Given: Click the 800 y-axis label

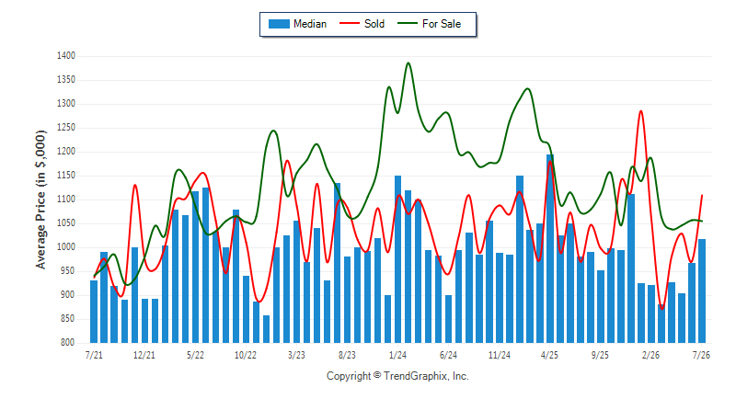Looking at the screenshot, I should click(68, 343).
